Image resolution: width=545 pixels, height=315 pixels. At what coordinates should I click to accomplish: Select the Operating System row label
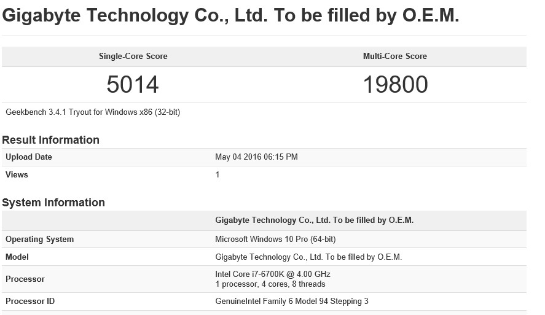(39, 239)
